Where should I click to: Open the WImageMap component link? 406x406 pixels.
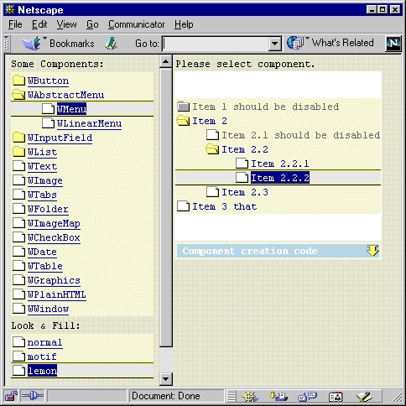[x=54, y=223]
